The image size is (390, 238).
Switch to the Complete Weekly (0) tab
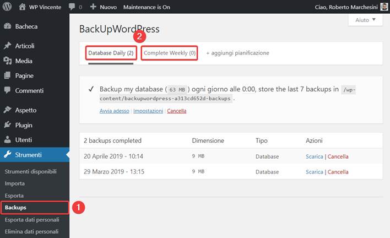tap(169, 53)
